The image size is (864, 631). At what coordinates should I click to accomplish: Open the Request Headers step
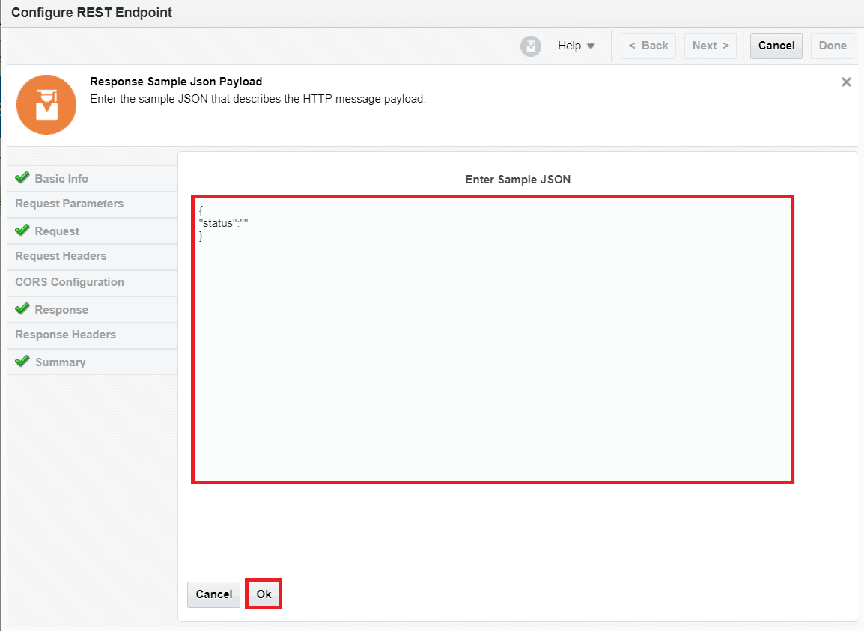(x=61, y=256)
